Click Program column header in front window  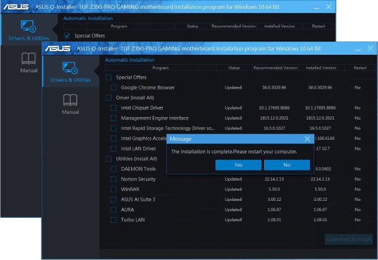(161, 68)
